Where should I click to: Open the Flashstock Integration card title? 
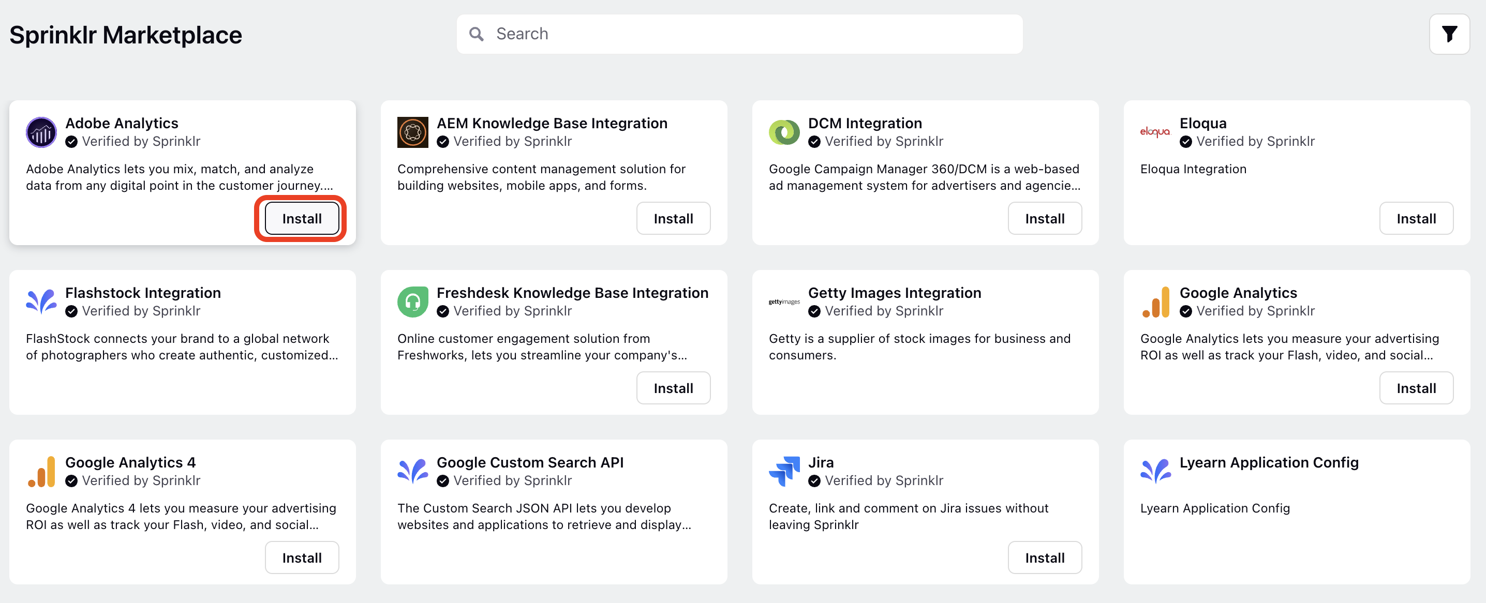click(143, 293)
